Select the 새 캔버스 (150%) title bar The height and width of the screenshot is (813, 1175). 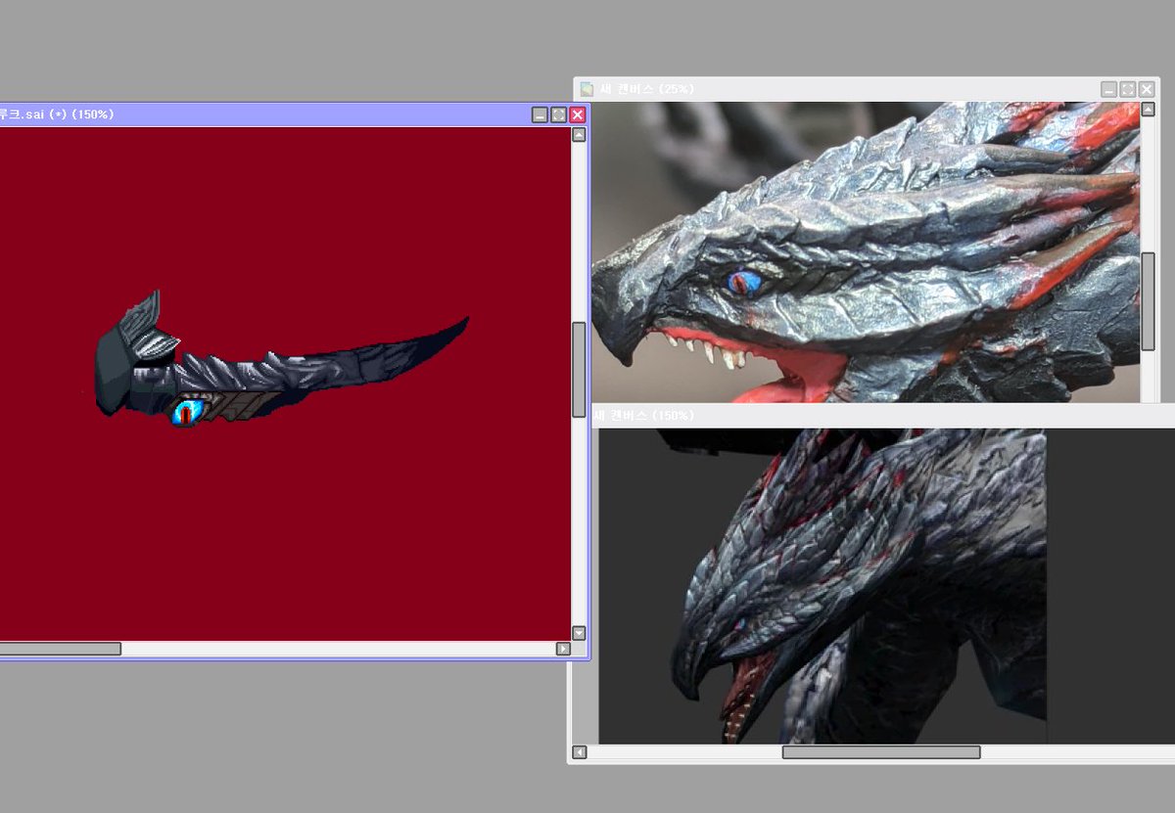(881, 416)
